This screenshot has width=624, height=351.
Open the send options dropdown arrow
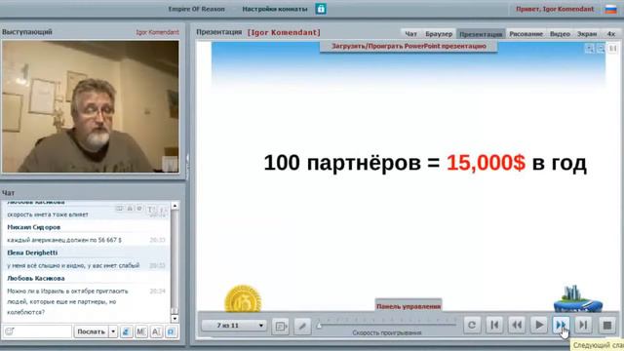coord(113,331)
